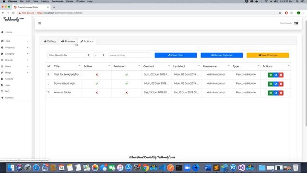Open Finder from the dock
The height and width of the screenshot is (173, 307).
pyautogui.click(x=11, y=168)
